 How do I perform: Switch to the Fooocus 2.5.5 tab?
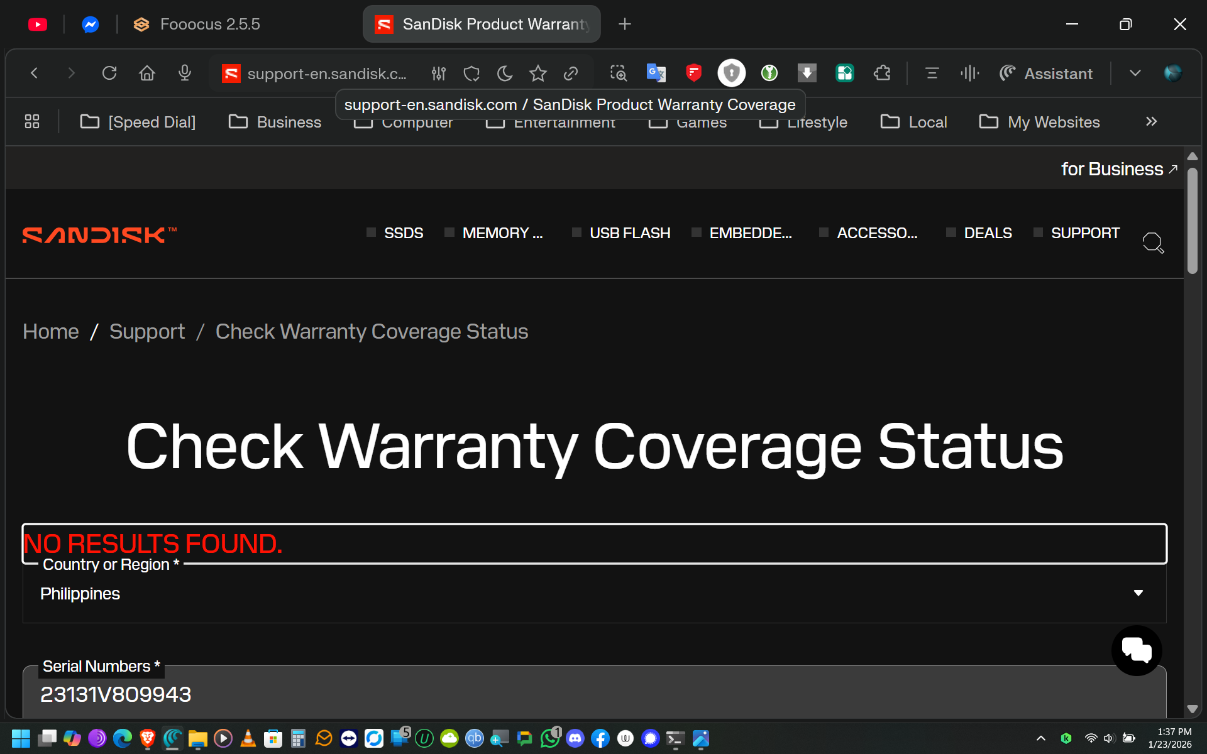point(209,25)
